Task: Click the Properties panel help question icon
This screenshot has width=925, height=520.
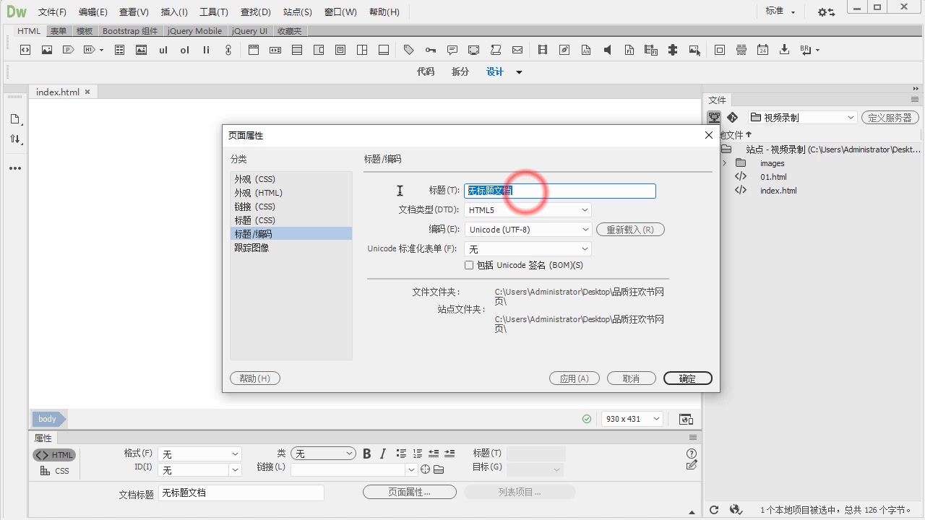Action: (x=692, y=454)
